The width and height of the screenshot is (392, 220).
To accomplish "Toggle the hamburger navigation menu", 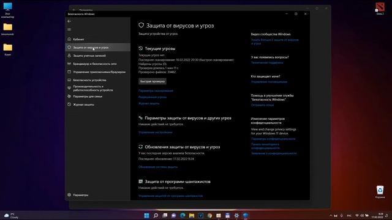I will [69, 29].
